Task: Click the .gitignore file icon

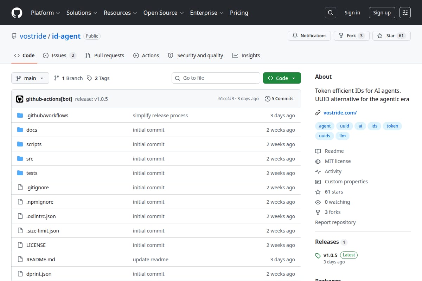Action: [20, 188]
